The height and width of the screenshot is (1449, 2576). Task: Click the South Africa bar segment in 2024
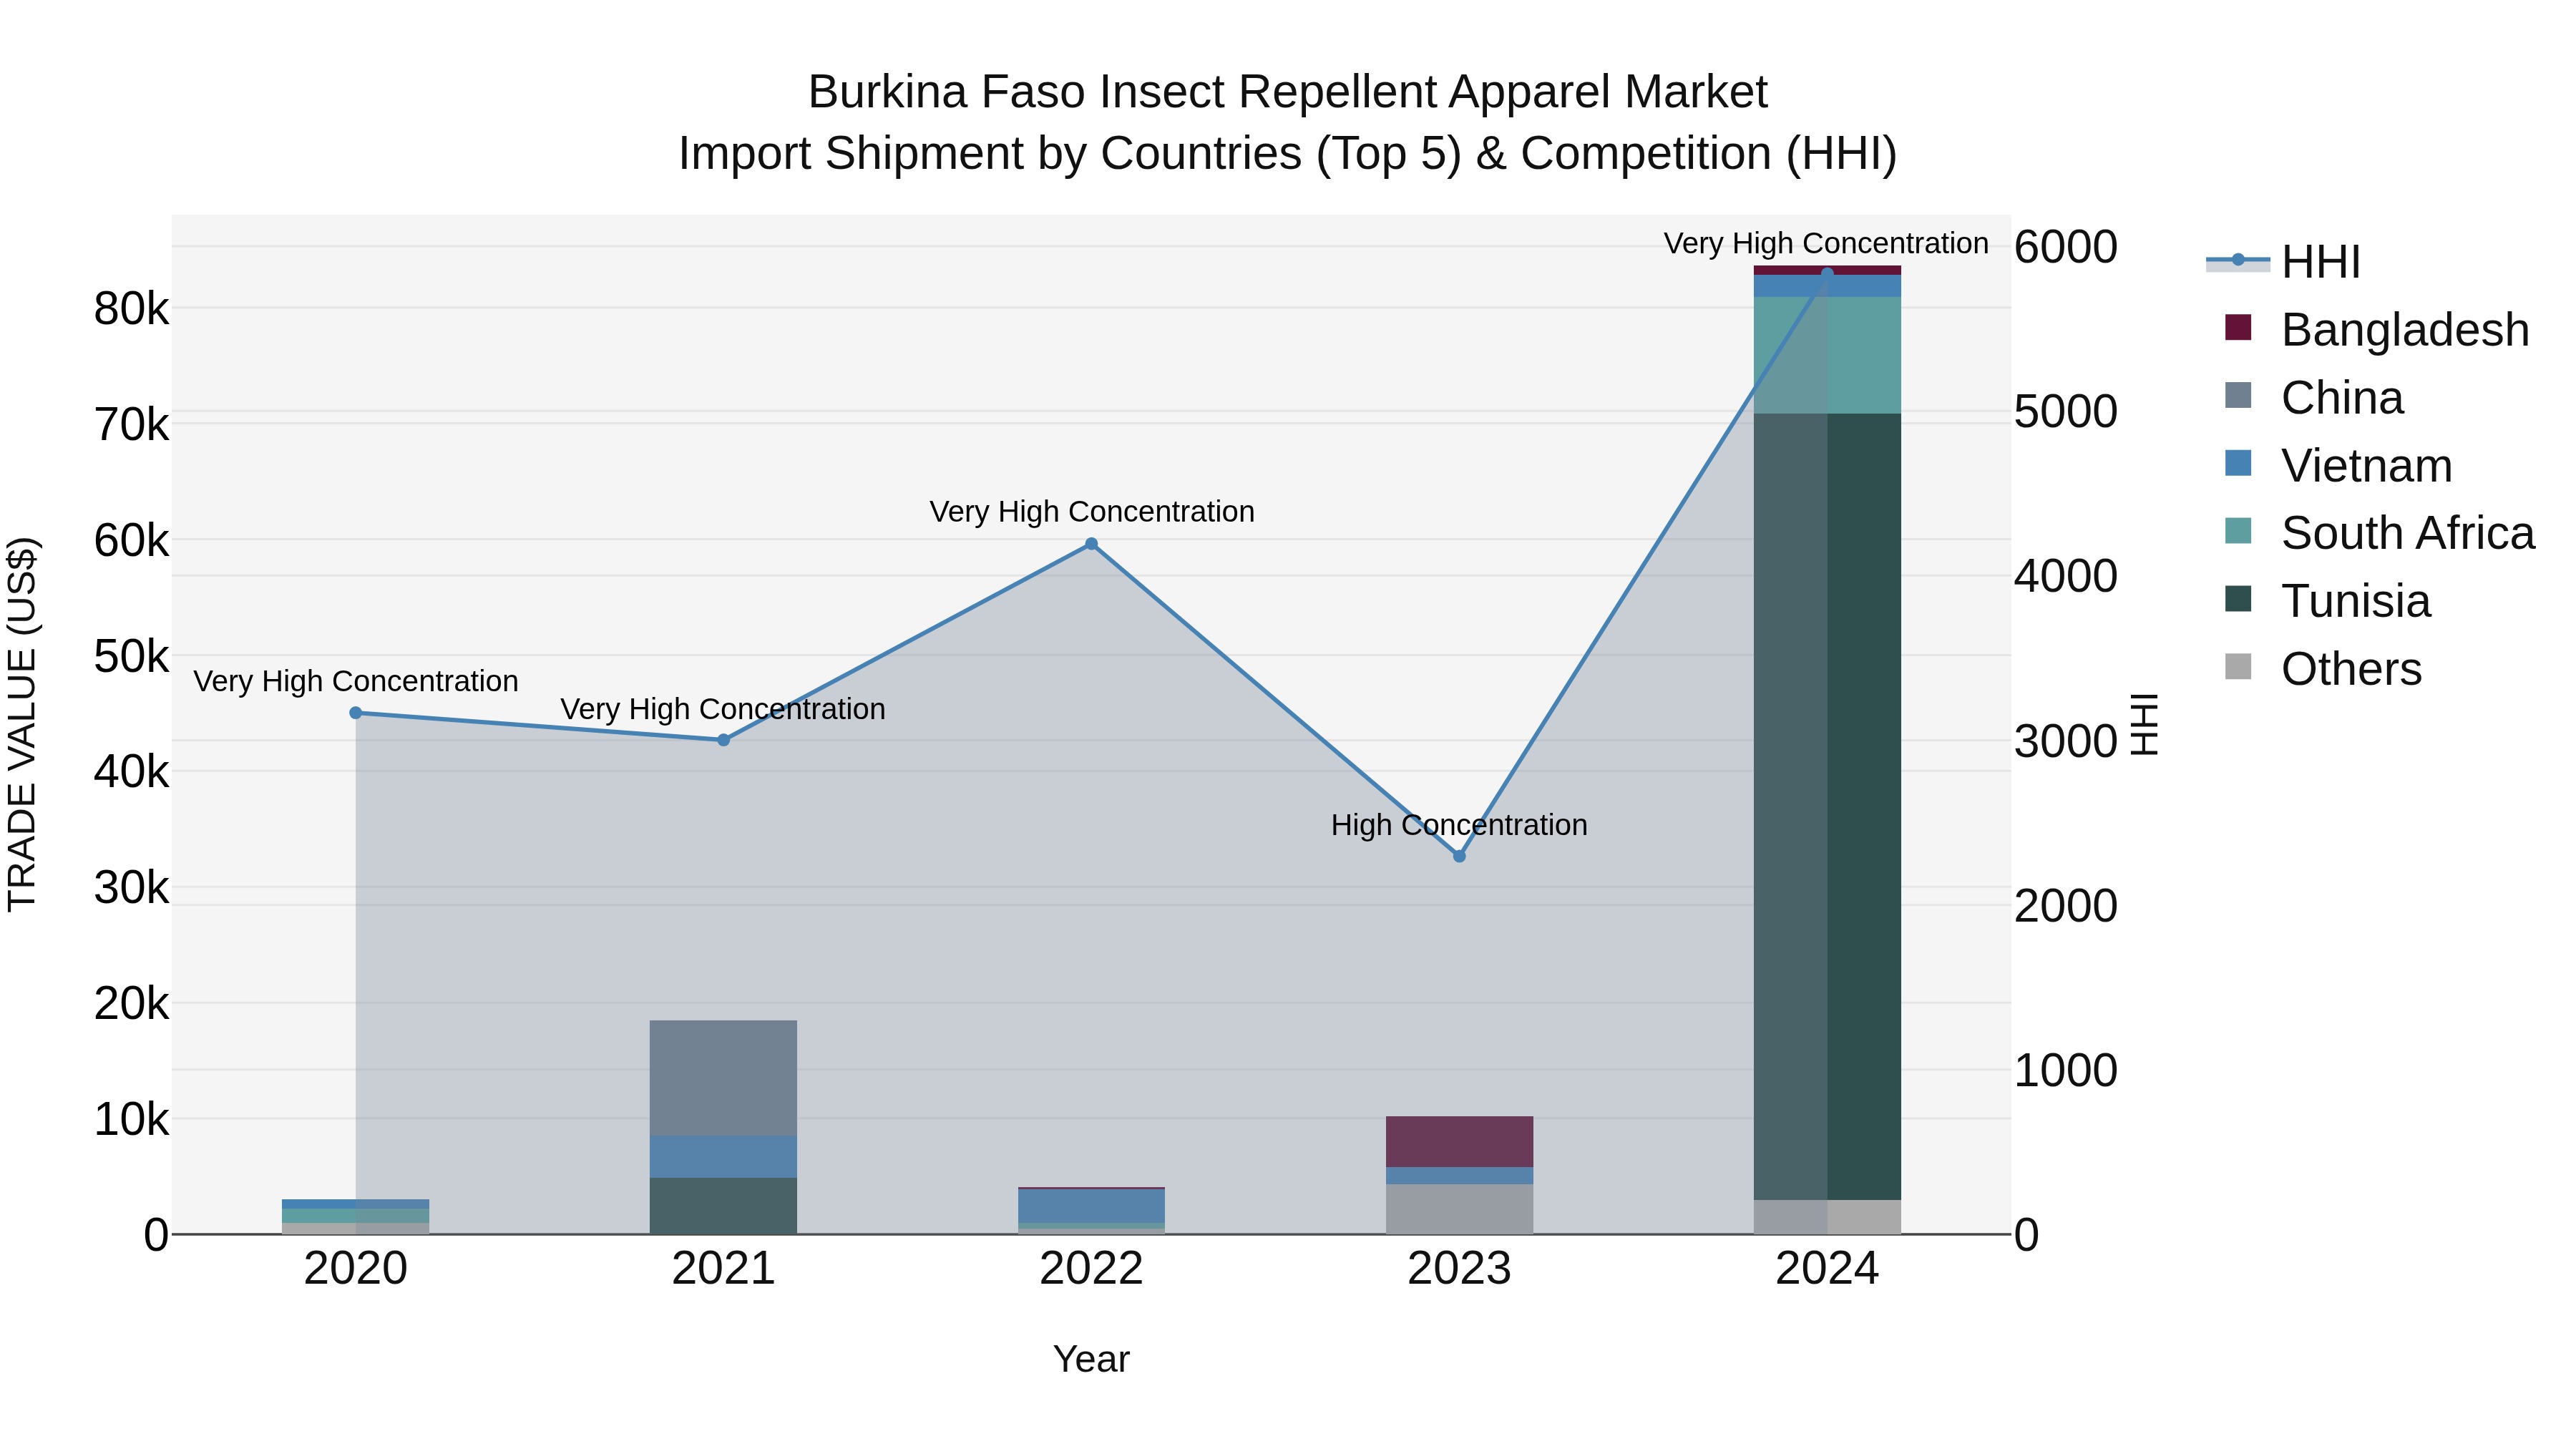click(1827, 355)
